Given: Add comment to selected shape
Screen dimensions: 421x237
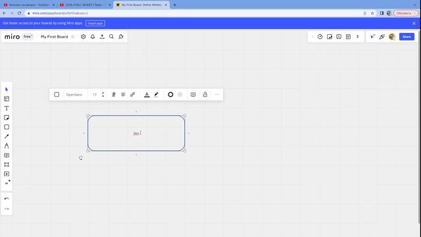Looking at the screenshot, I should pos(193,95).
